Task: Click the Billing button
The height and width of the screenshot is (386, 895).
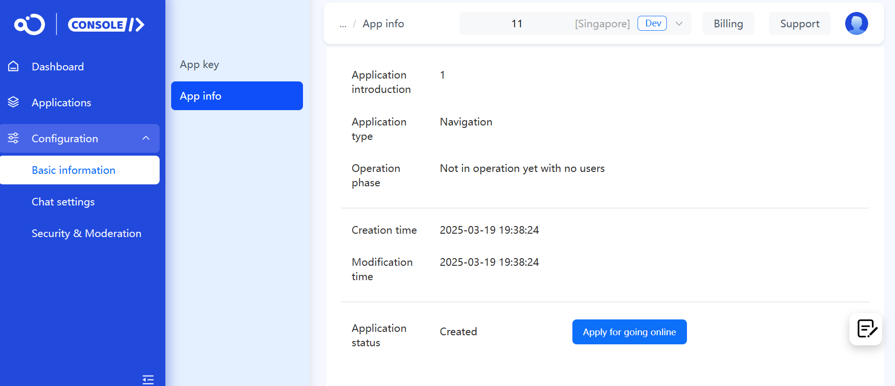Action: [728, 23]
